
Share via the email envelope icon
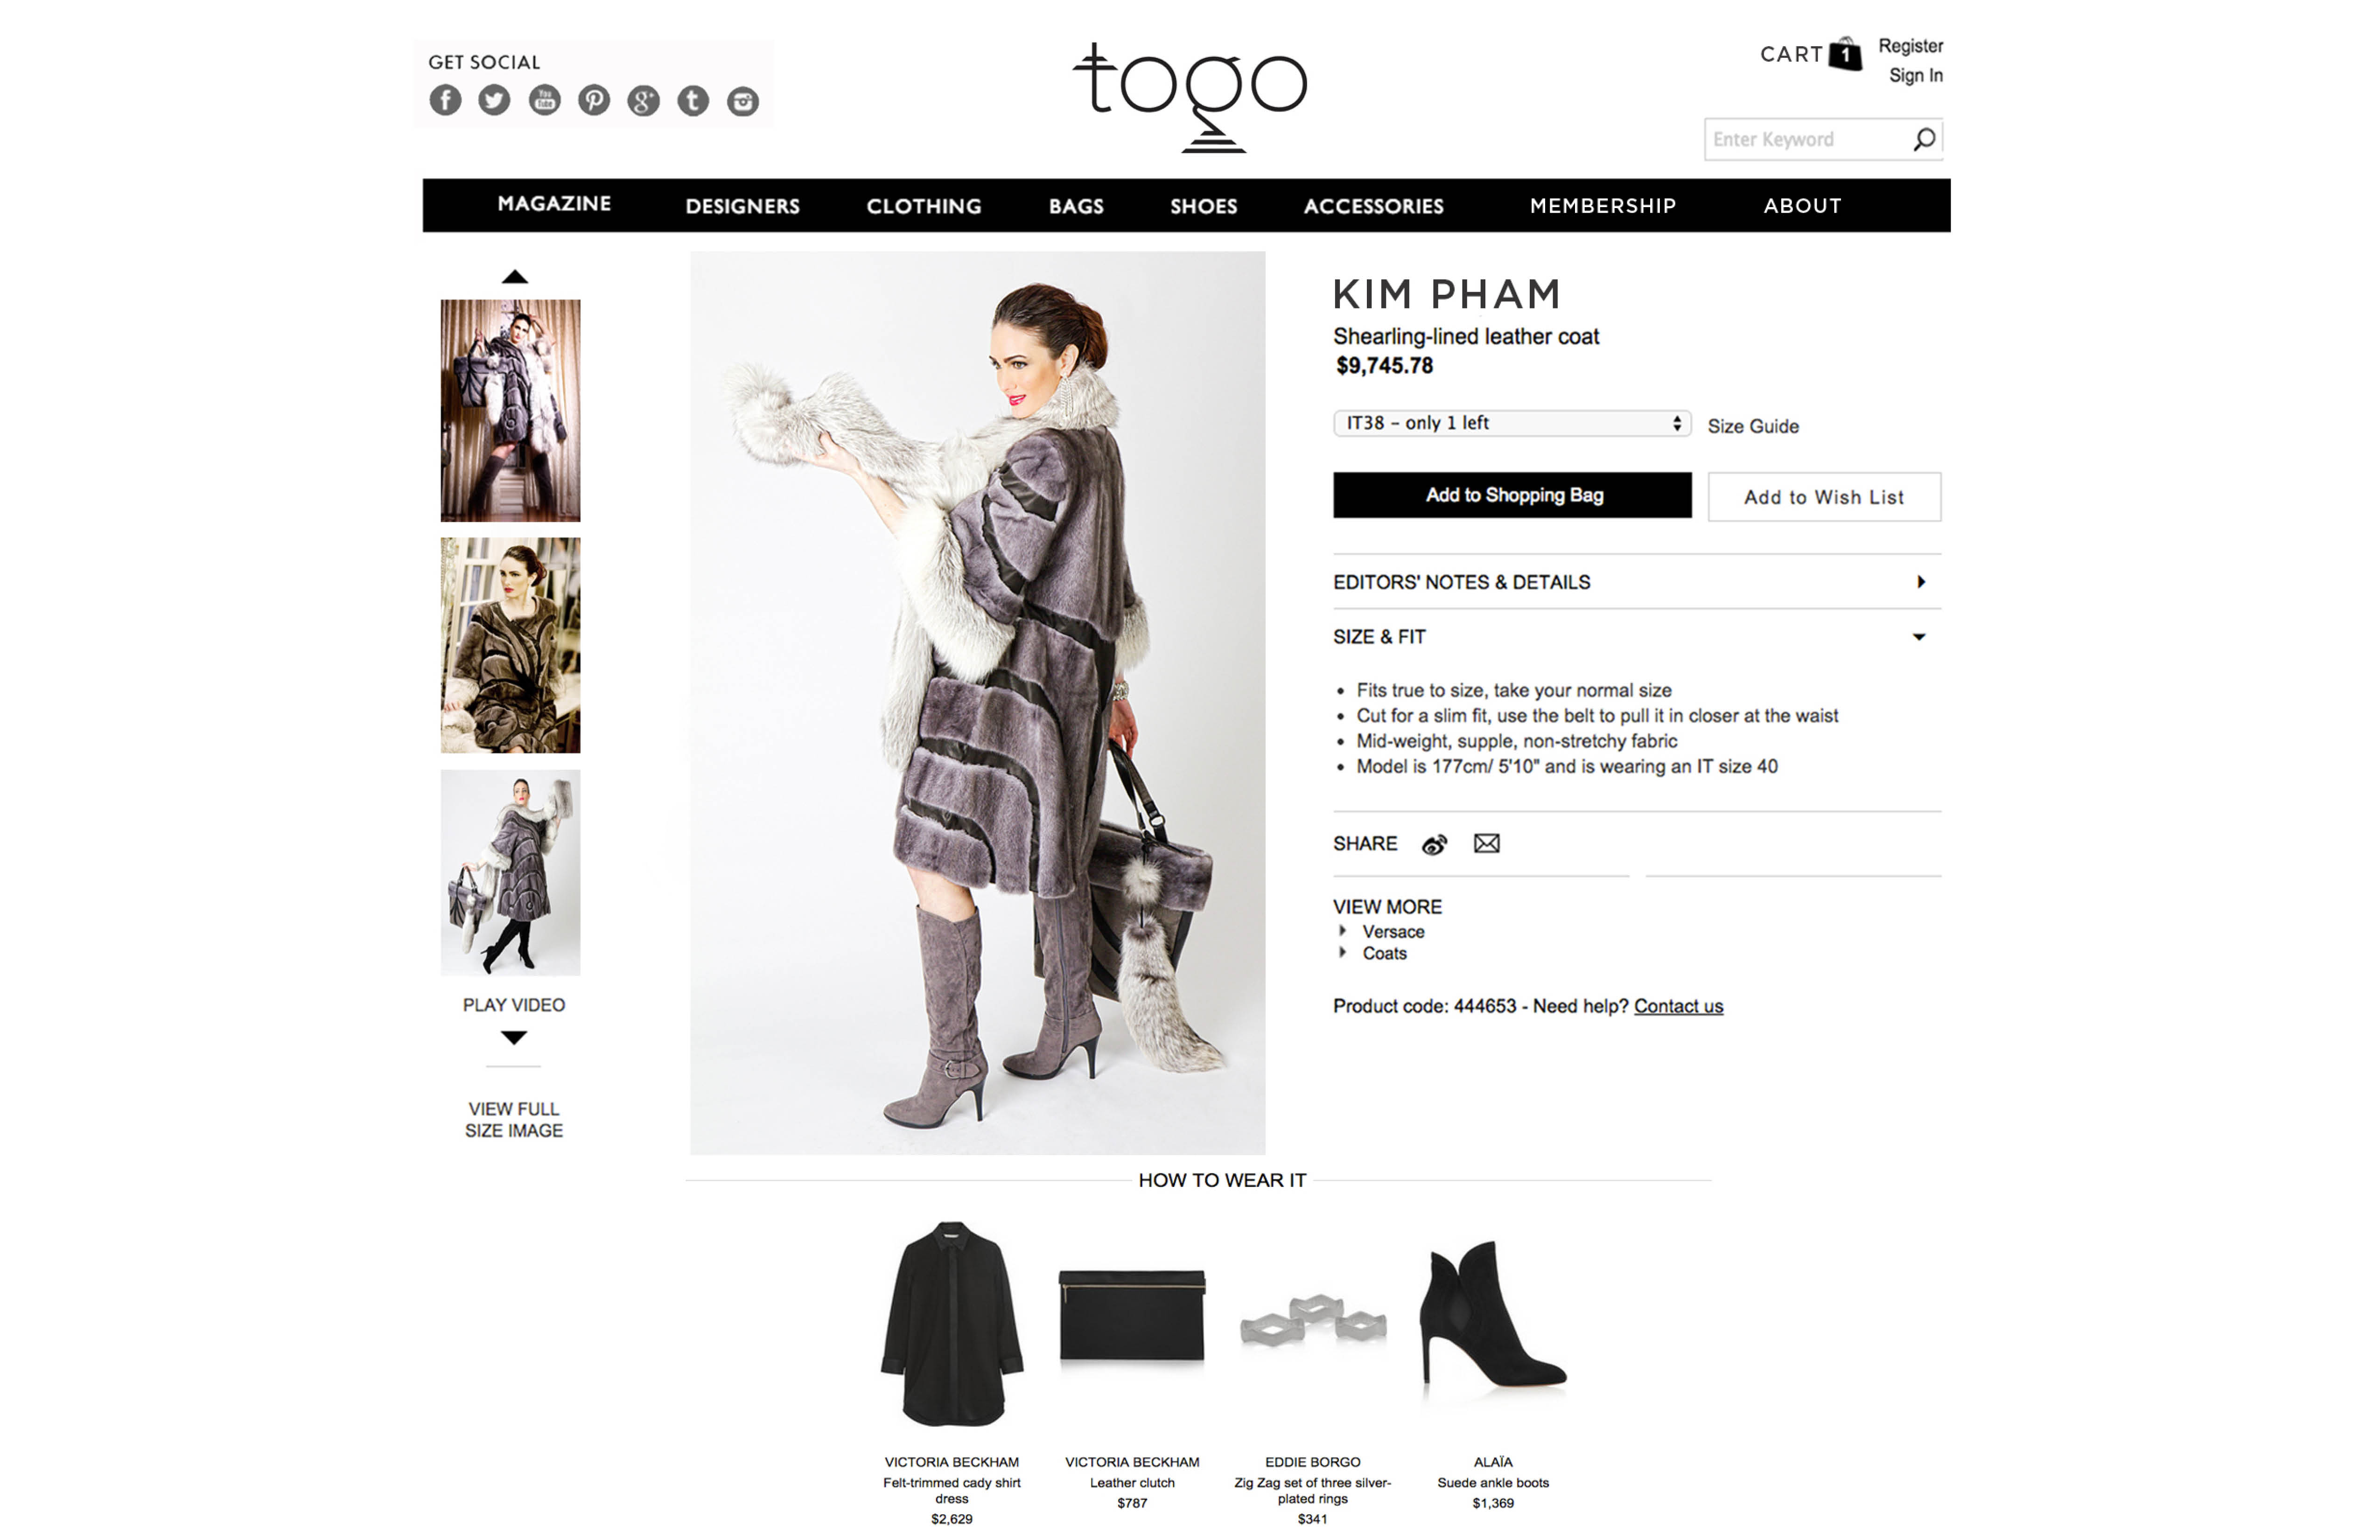point(1487,843)
